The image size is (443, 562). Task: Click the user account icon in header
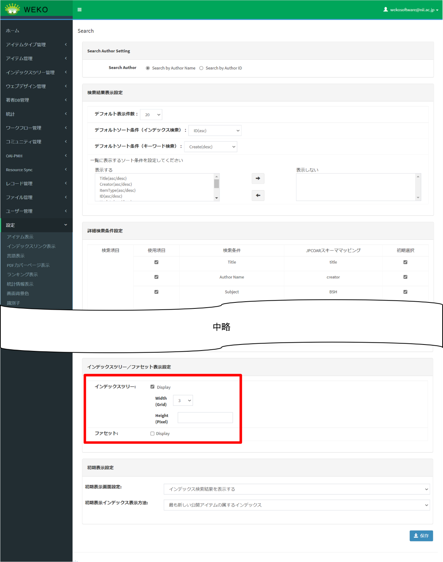[x=386, y=9]
